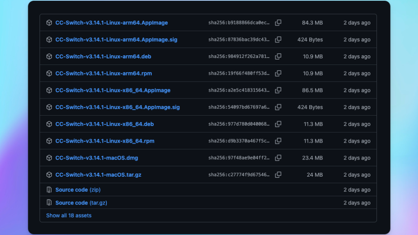Copy SHA256 hash for macOS.tar.gz
The width and height of the screenshot is (418, 235).
(278, 175)
